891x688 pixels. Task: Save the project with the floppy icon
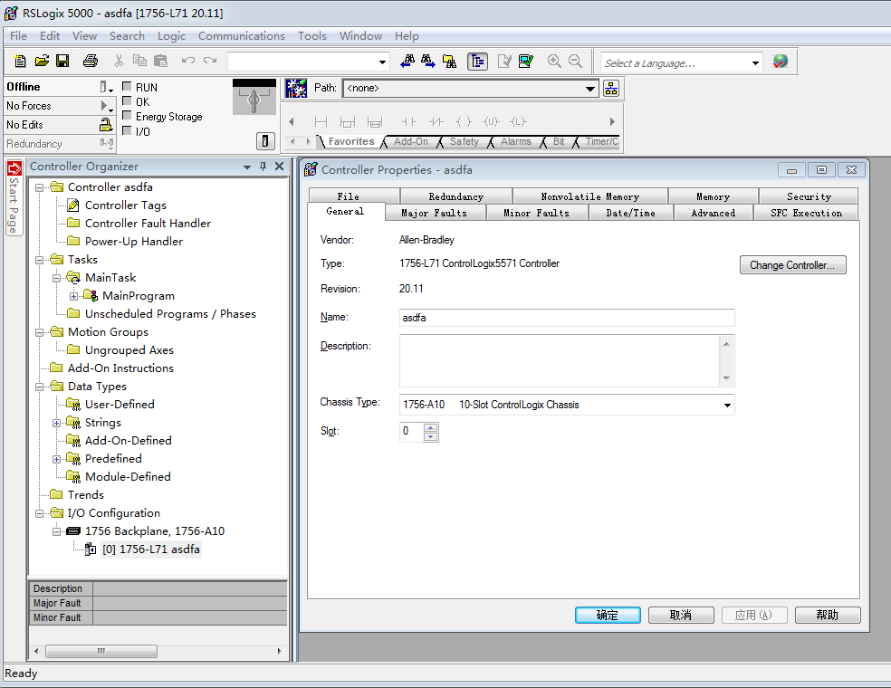tap(62, 62)
